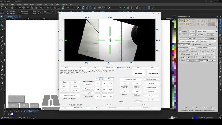This screenshot has width=222, height=125.
Task: Select the Ellipse tool in toolbox
Action: point(2,45)
